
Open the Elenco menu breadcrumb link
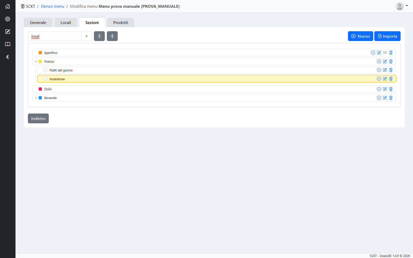tap(52, 6)
